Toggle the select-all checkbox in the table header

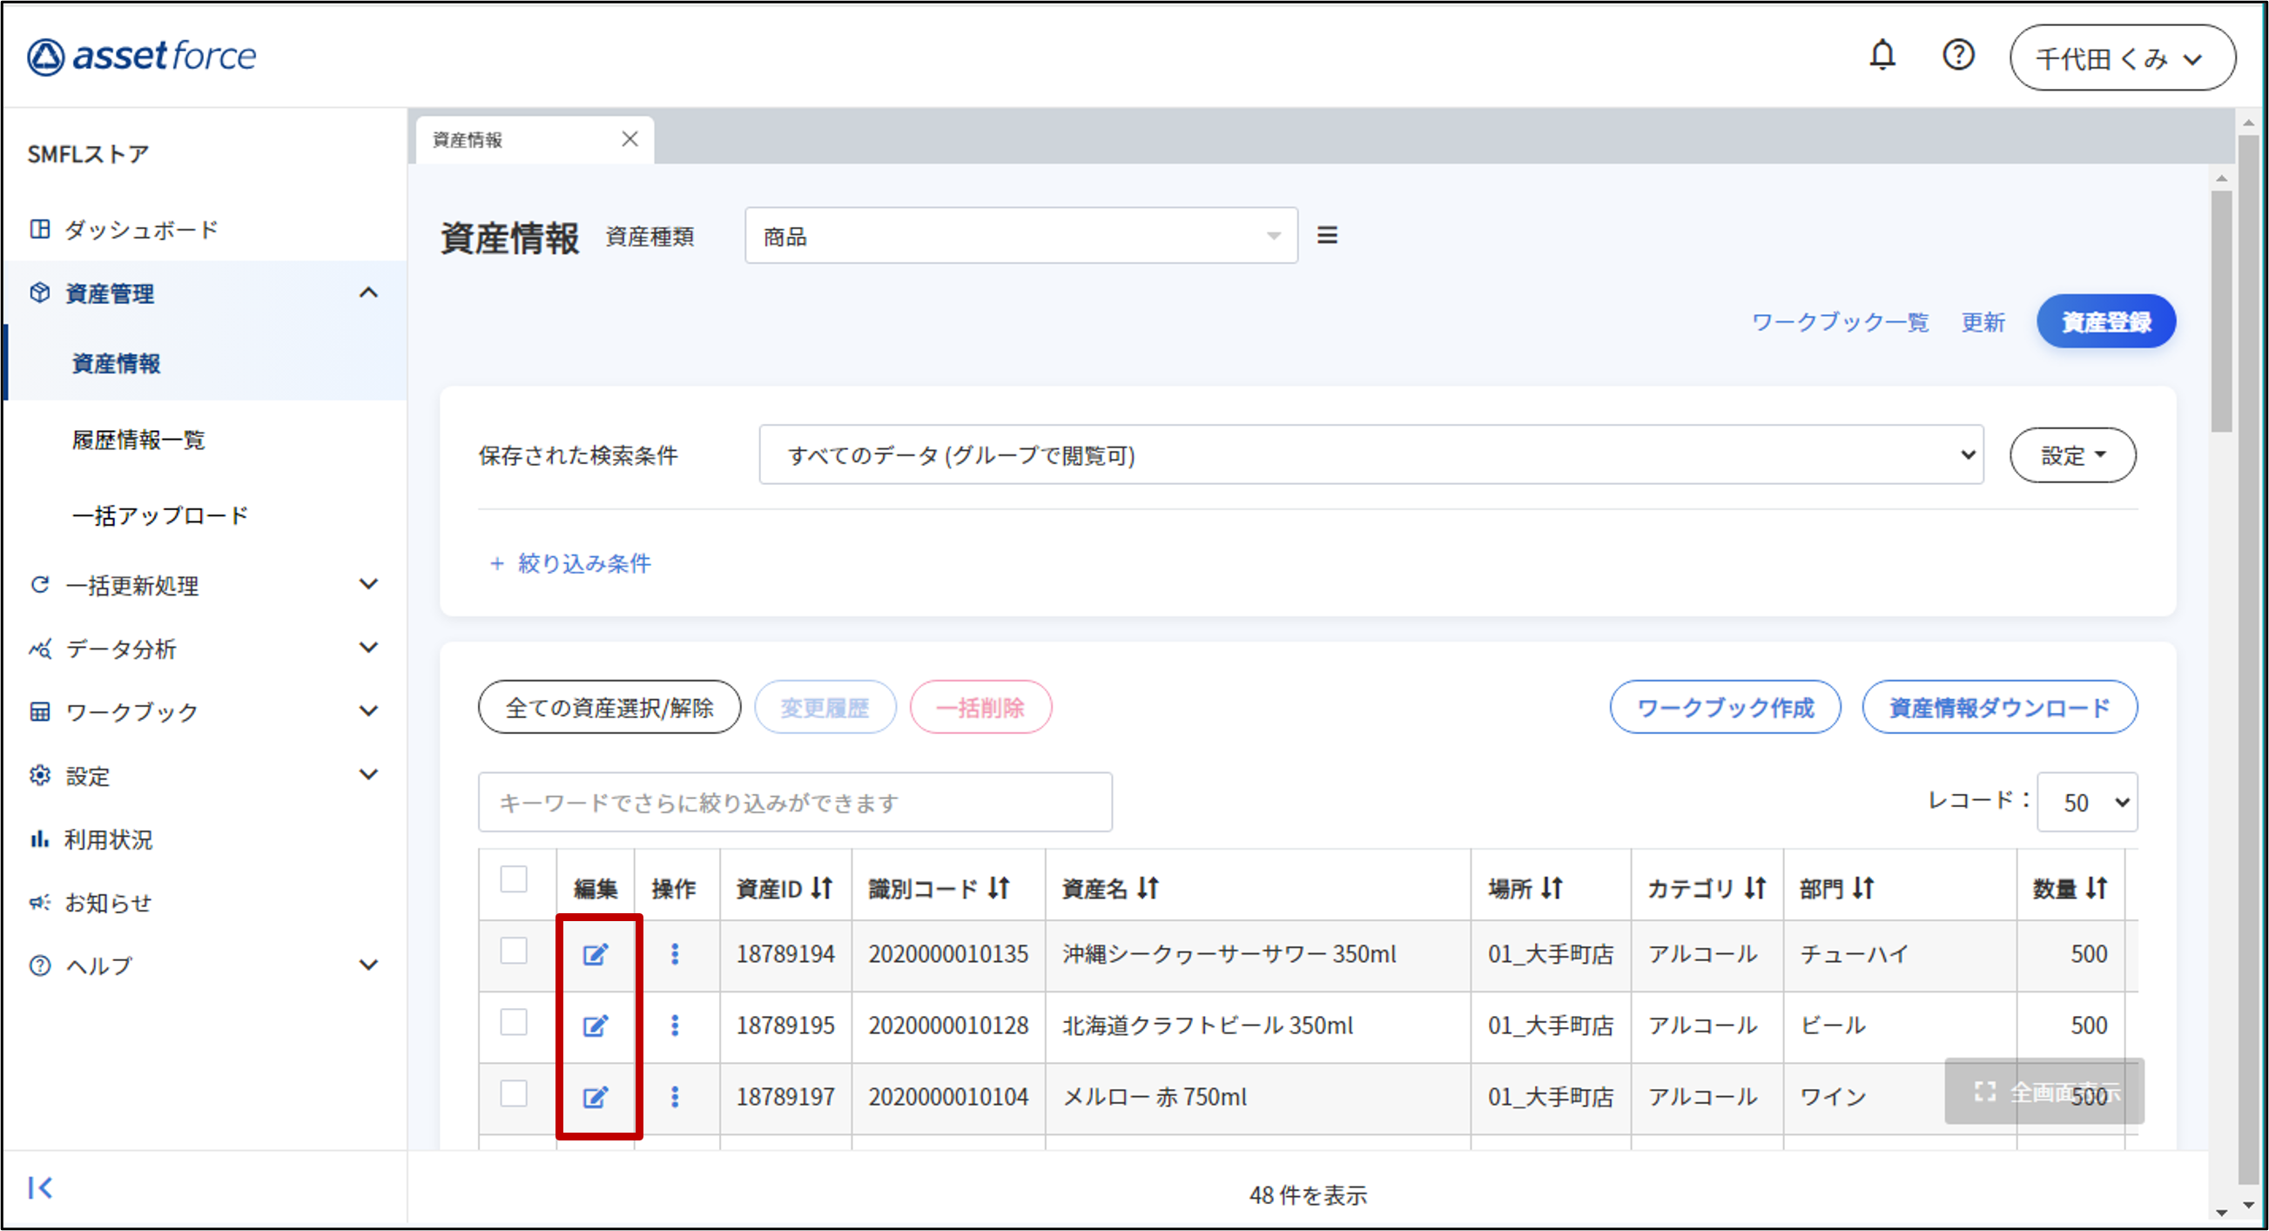pyautogui.click(x=515, y=878)
